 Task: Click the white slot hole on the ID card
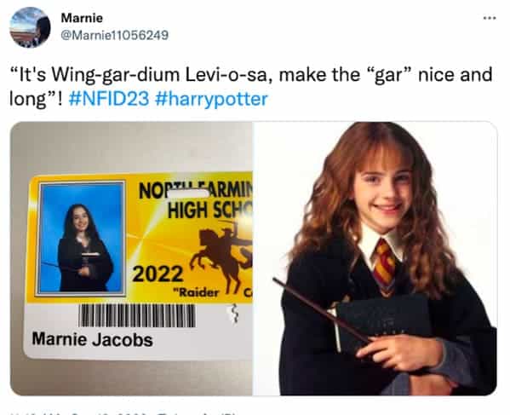tap(187, 193)
